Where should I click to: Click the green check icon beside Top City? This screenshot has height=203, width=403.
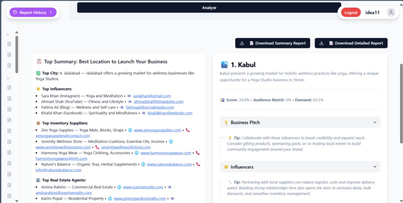click(x=38, y=73)
